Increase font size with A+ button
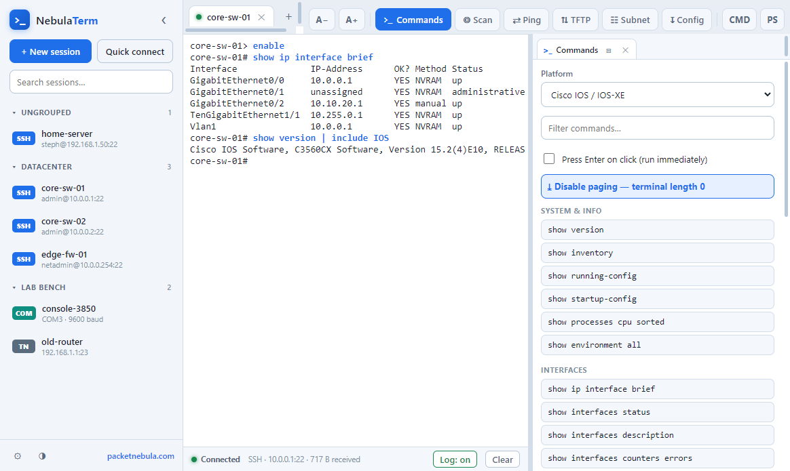The image size is (790, 471). click(352, 20)
